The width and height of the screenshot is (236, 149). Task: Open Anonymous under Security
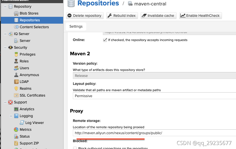[29, 75]
